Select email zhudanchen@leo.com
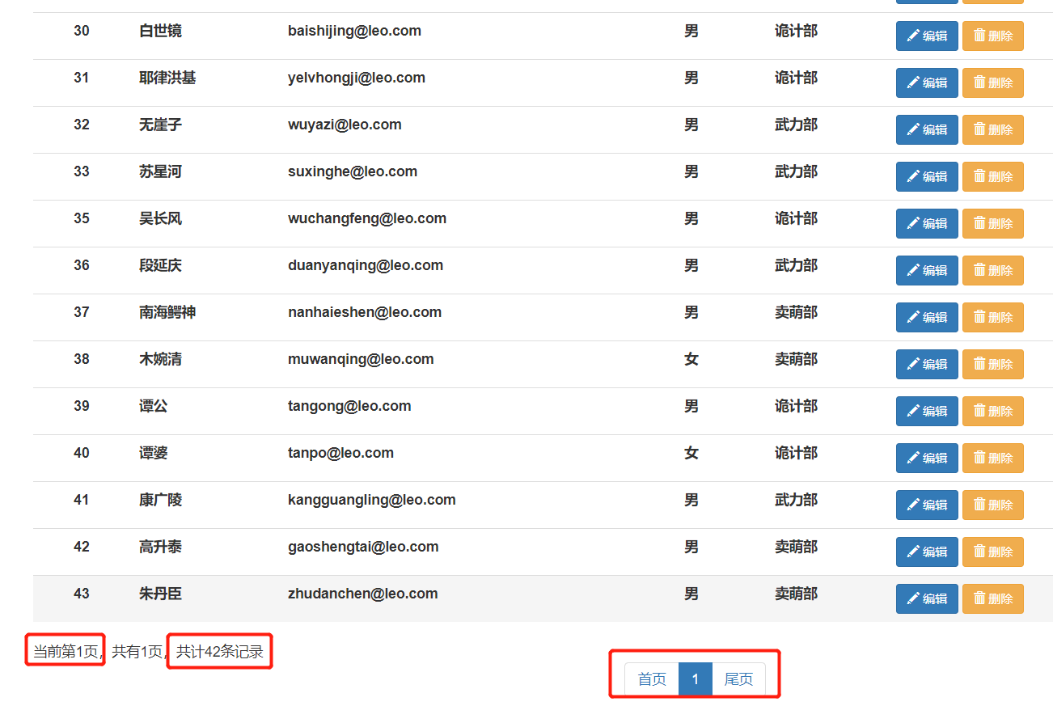This screenshot has width=1053, height=706. tap(363, 594)
